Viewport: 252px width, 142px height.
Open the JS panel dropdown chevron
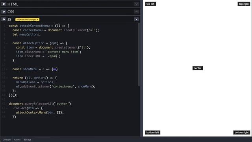click(136, 19)
